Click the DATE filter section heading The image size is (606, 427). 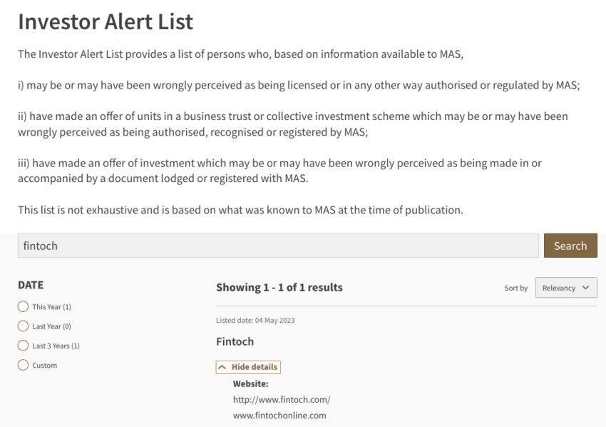point(31,285)
